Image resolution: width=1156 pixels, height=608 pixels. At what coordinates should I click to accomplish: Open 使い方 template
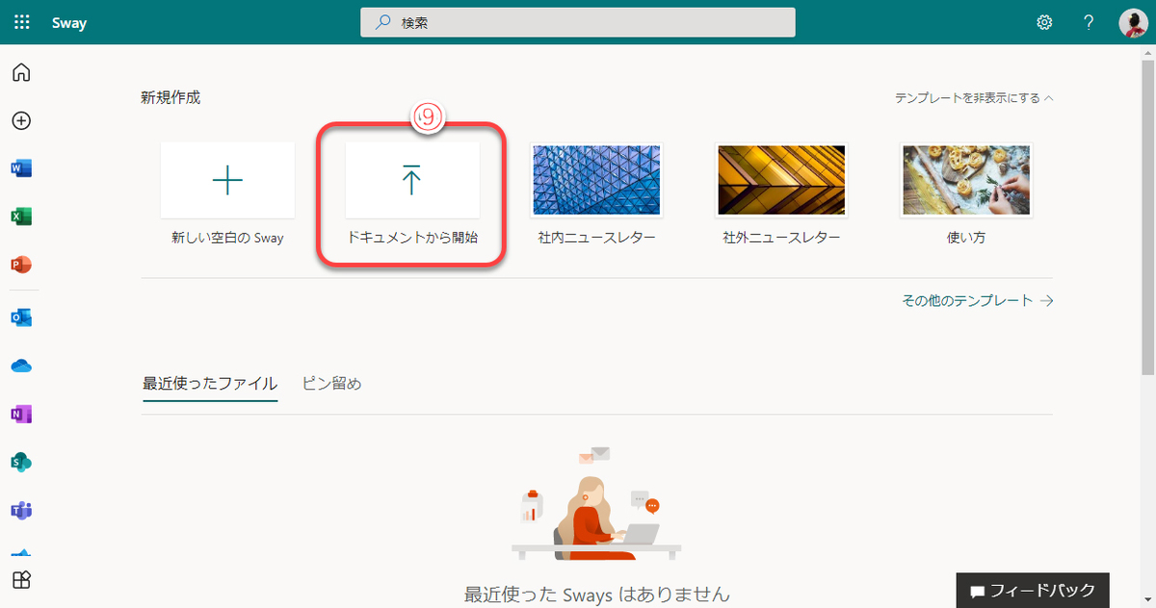pyautogui.click(x=966, y=193)
